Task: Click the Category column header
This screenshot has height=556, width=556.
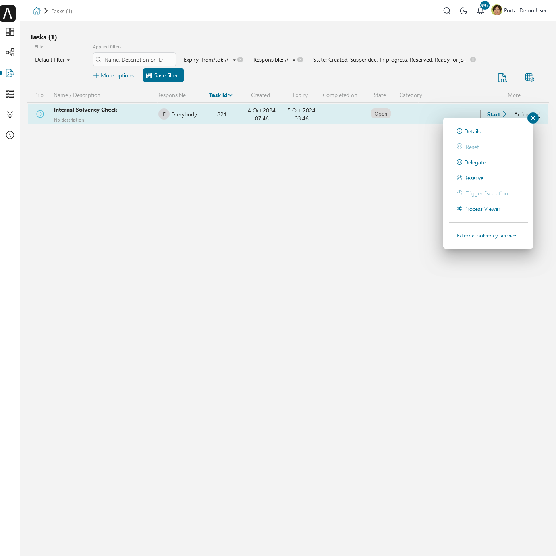Action: pos(411,95)
